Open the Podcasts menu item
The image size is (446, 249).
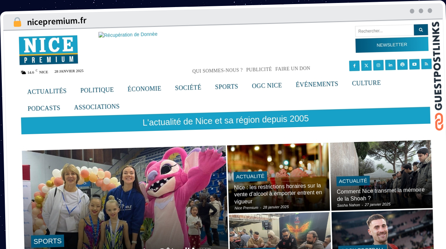tap(44, 108)
